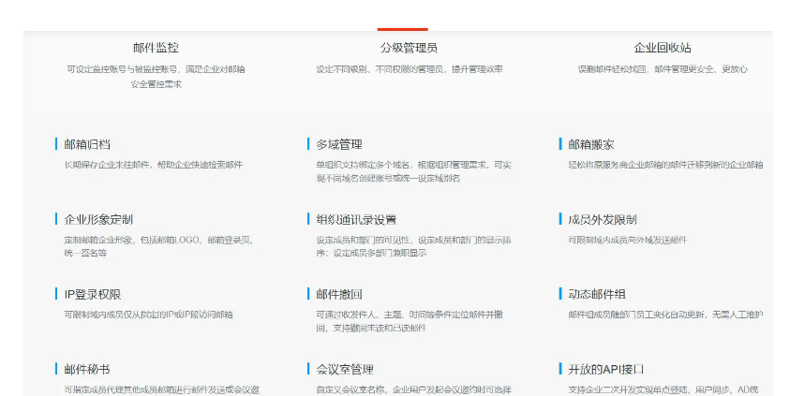Select the 邮箱搬家 section title

coord(591,144)
